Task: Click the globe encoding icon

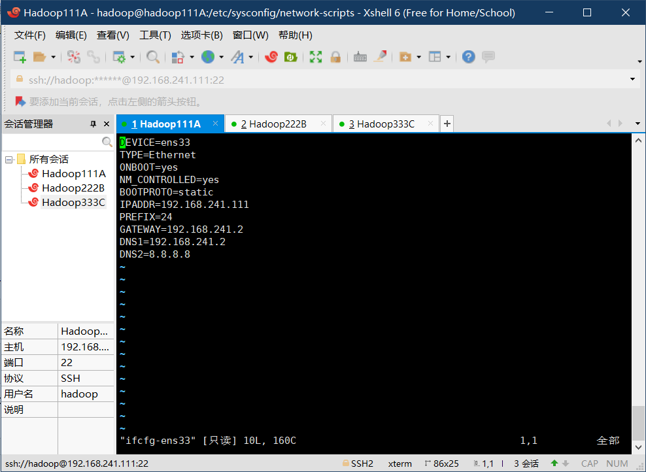Action: click(x=208, y=57)
